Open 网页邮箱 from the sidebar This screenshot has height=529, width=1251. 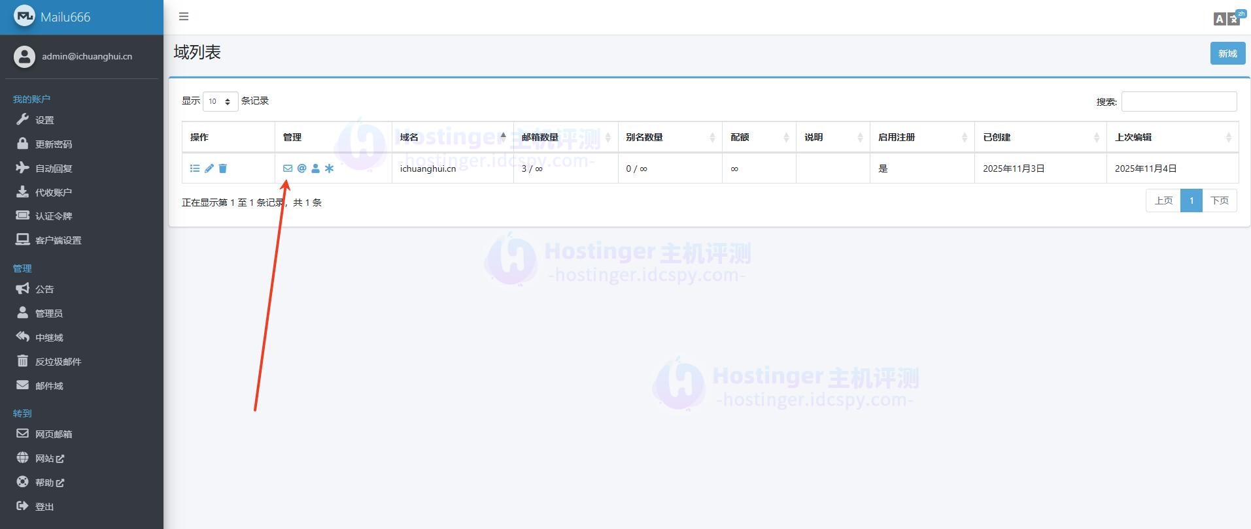point(53,434)
